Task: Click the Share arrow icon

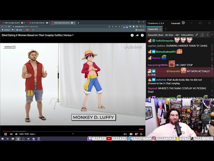Action: (137, 35)
